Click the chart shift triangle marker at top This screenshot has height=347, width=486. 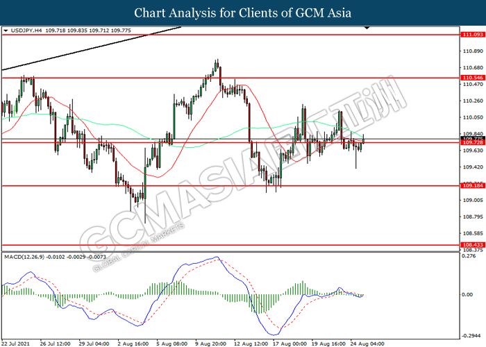click(x=367, y=28)
